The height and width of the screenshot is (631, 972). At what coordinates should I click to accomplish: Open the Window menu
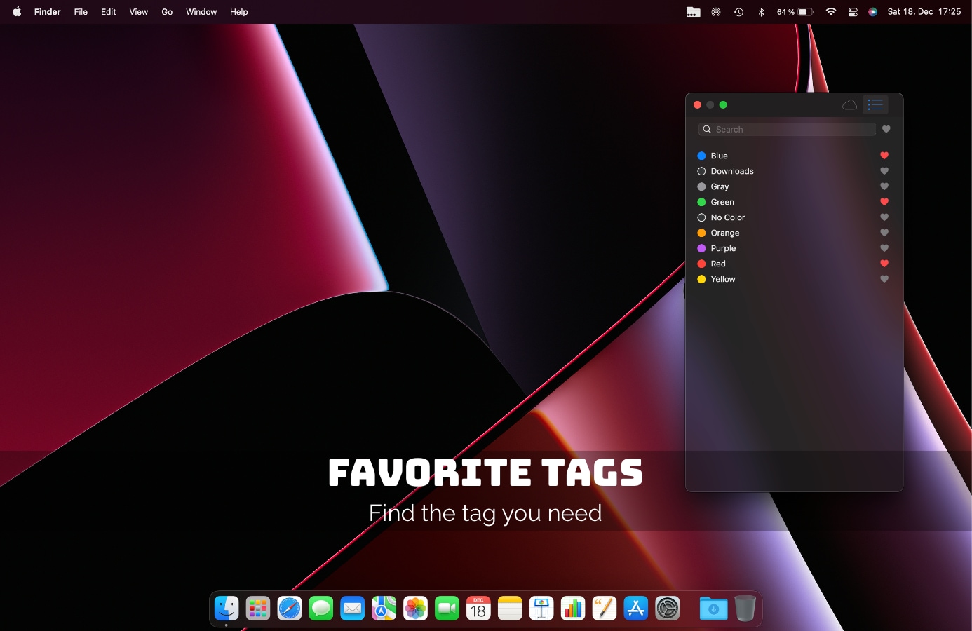click(201, 12)
